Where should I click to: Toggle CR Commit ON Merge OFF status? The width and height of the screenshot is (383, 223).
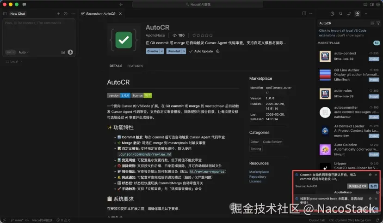(x=350, y=220)
